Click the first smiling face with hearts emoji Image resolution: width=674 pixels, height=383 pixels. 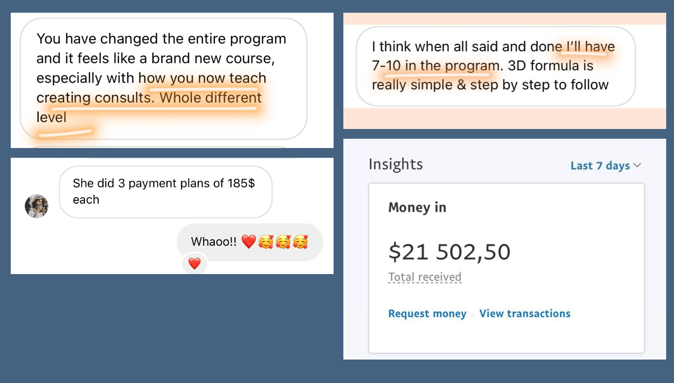266,242
